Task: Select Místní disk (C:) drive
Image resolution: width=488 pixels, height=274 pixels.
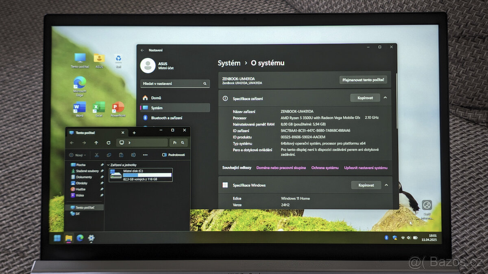Action: pos(141,175)
